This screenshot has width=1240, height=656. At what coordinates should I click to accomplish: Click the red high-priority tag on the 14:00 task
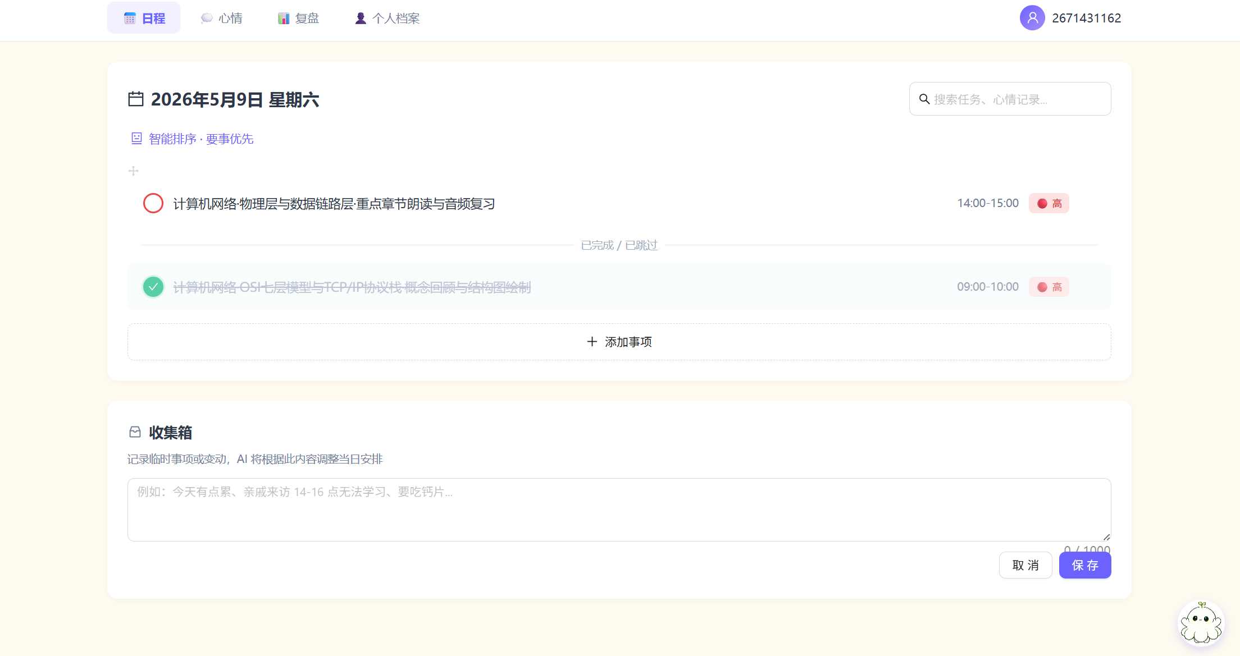[x=1048, y=203]
